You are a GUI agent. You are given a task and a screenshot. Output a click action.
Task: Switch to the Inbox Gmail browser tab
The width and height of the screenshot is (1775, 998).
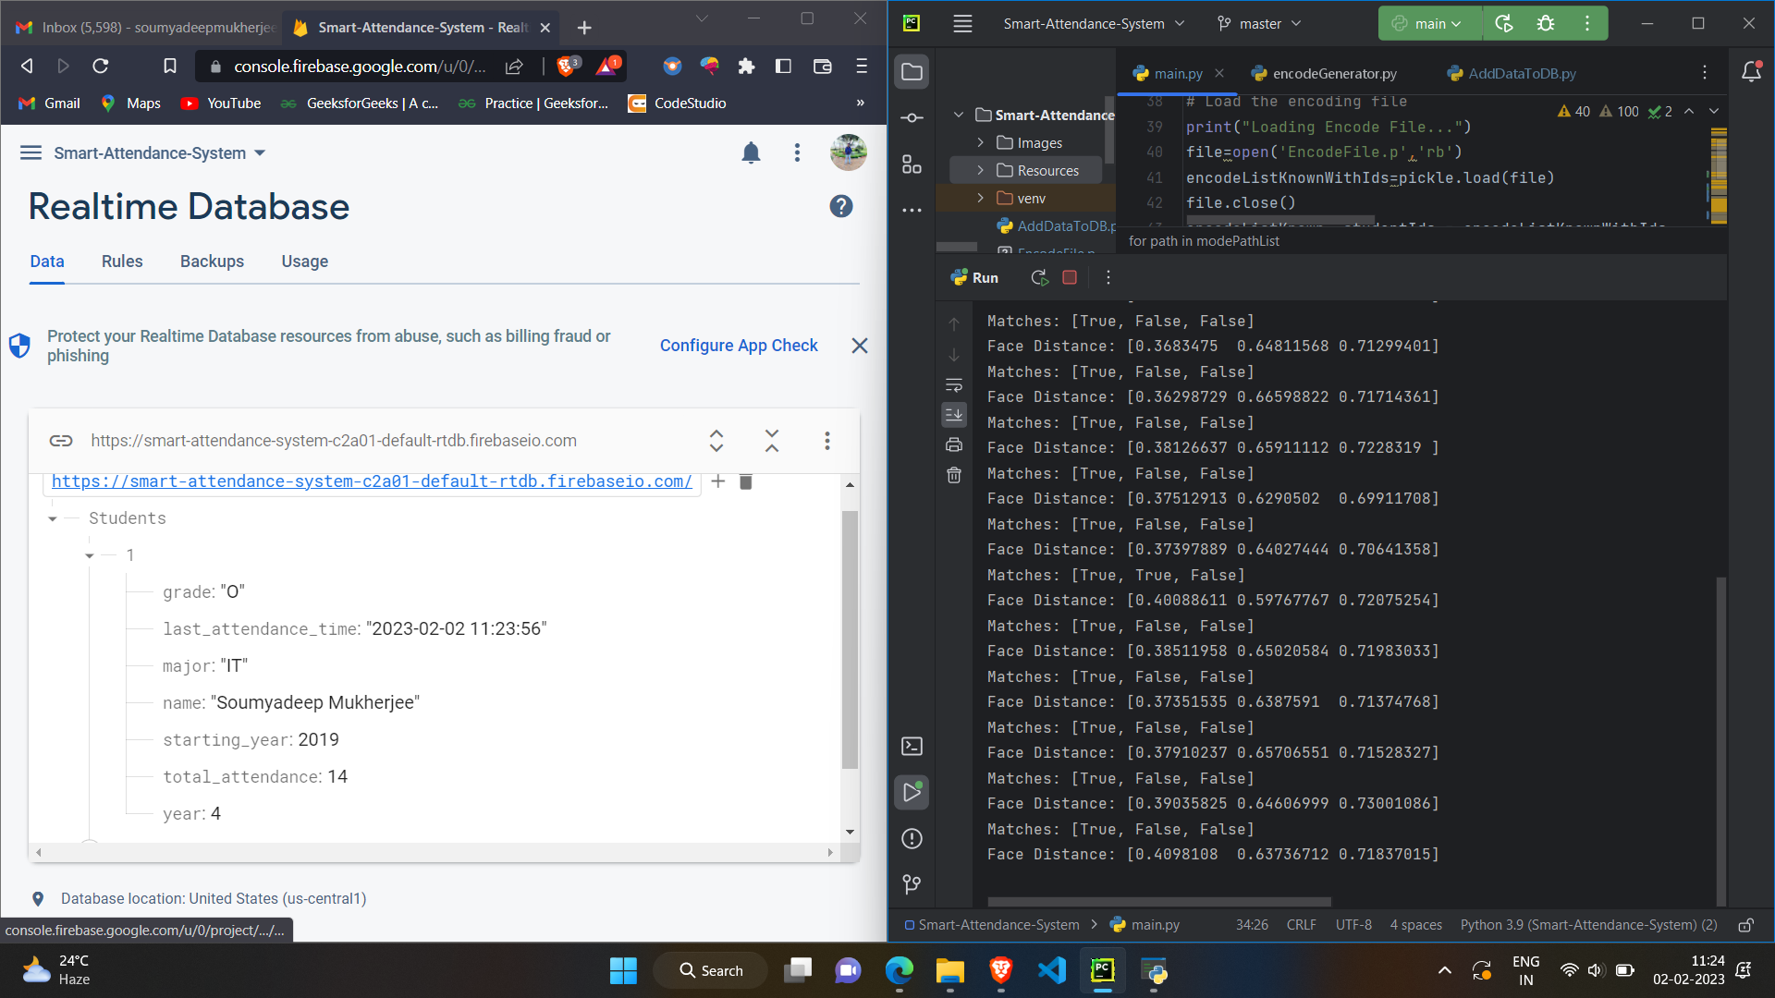click(x=145, y=28)
